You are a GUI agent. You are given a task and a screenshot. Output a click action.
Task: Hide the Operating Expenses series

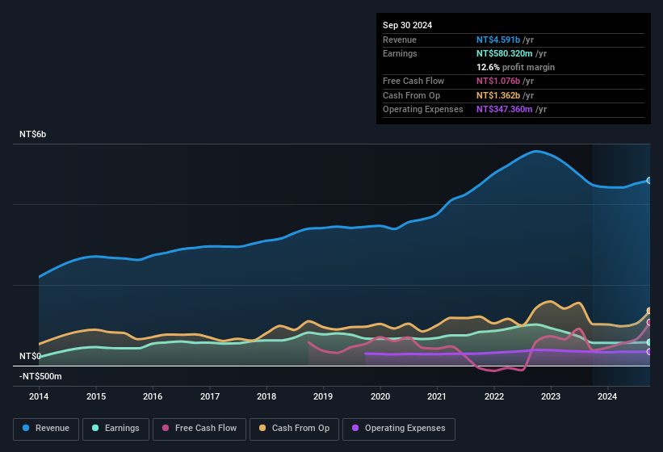[398, 428]
